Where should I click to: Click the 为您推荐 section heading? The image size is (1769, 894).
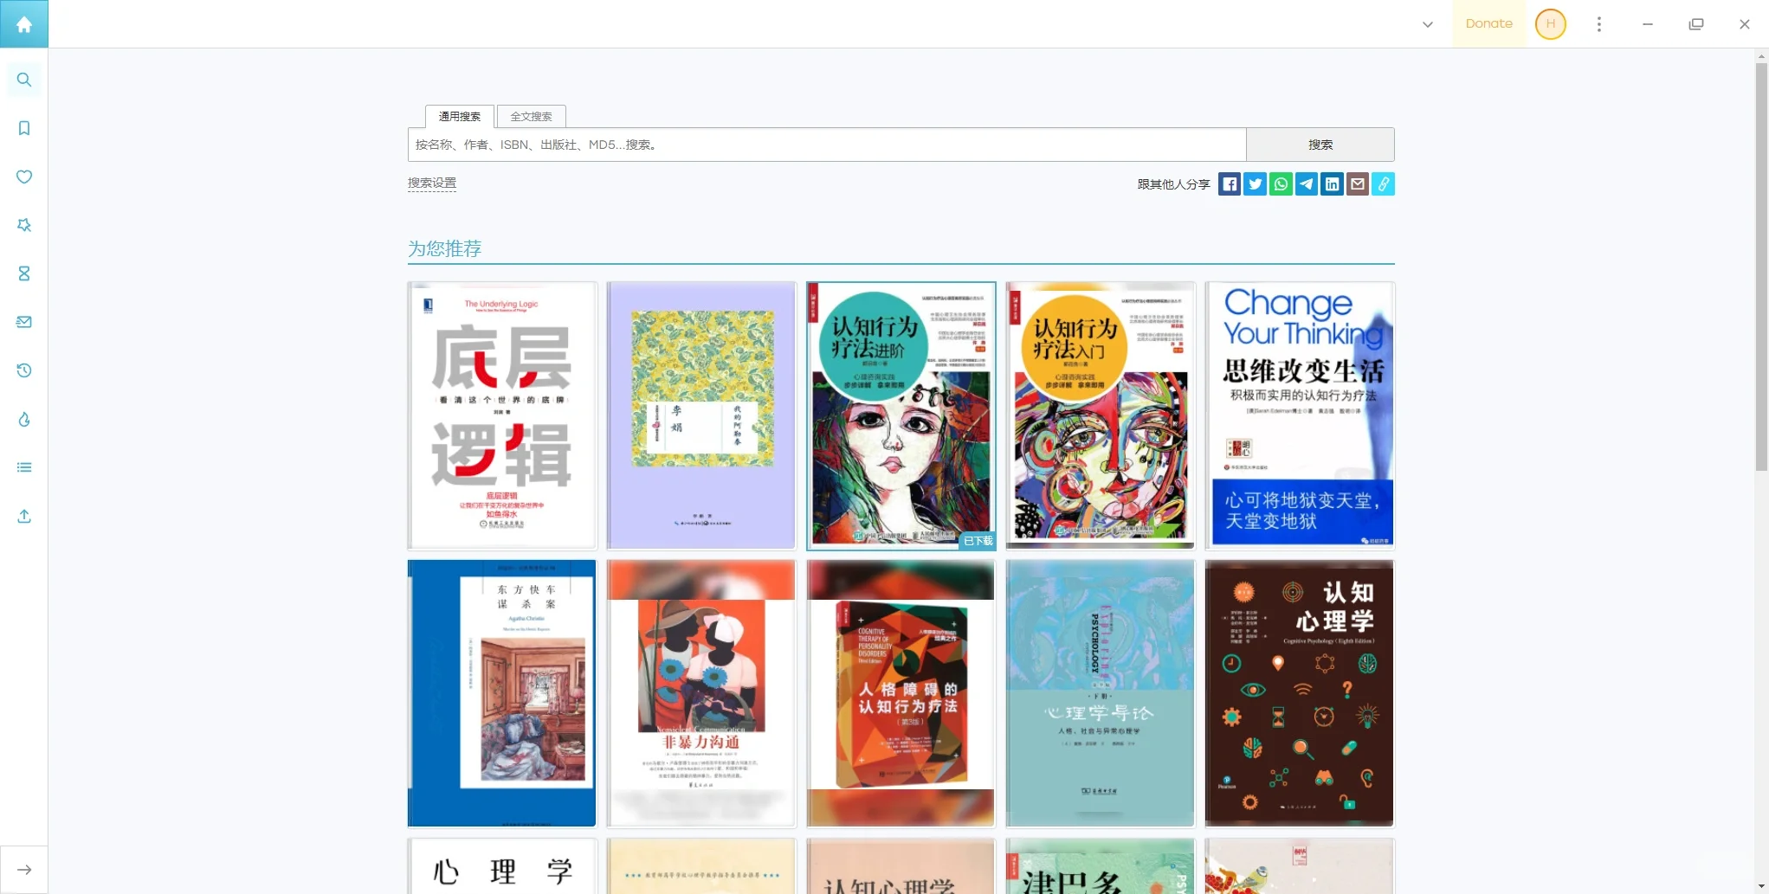(444, 248)
